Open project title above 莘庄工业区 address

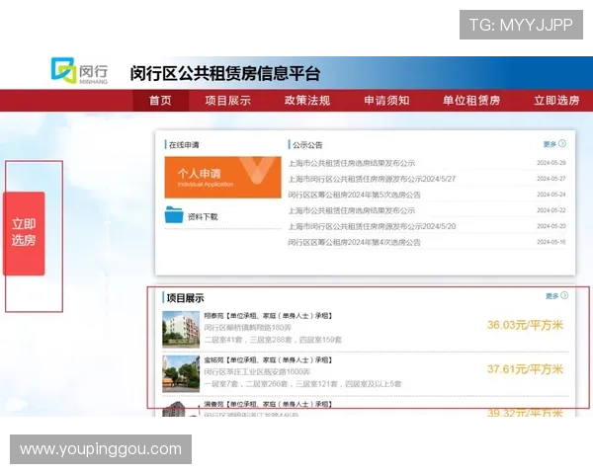pos(268,359)
